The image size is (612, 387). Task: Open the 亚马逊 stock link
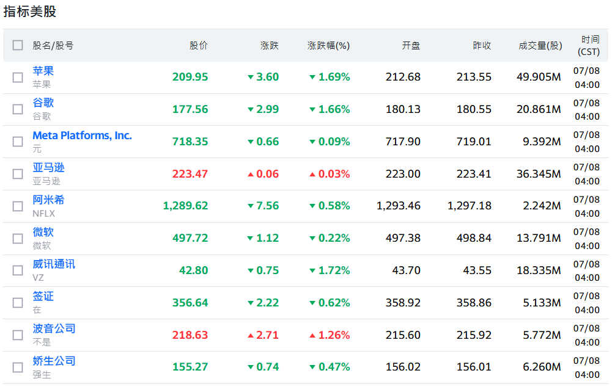48,168
